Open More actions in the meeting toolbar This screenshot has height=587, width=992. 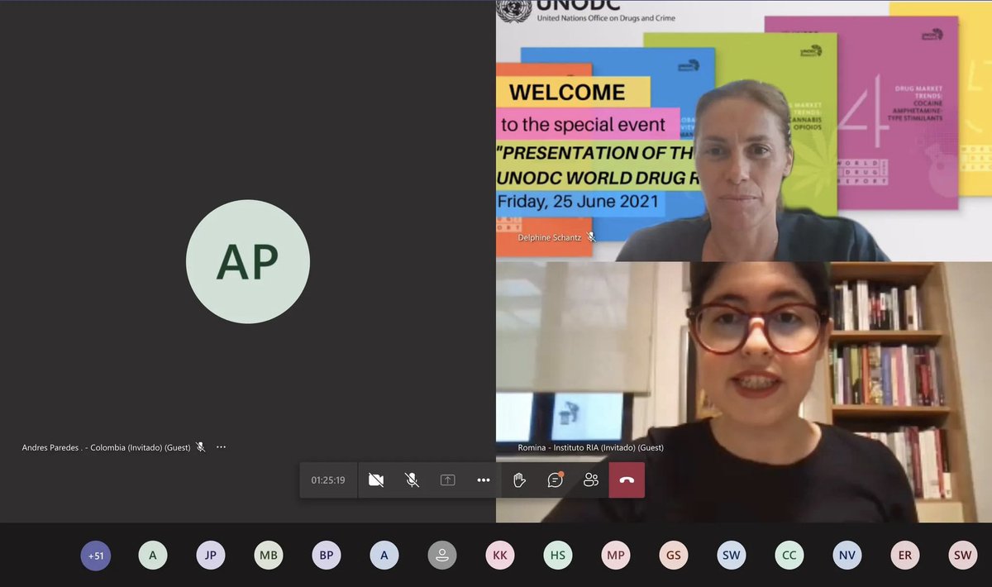tap(484, 480)
